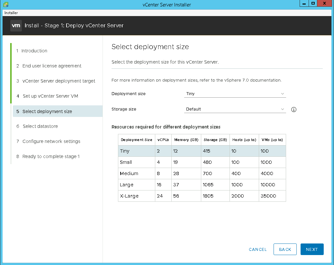Click CANCEL to abort installation
This screenshot has width=334, height=265.
click(x=257, y=250)
